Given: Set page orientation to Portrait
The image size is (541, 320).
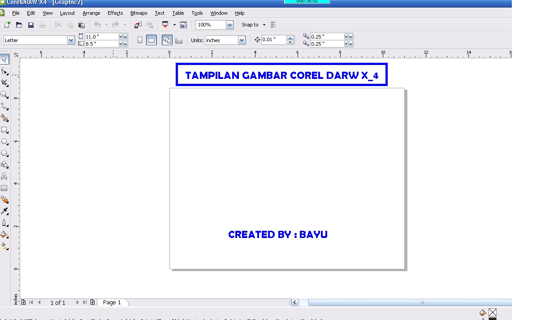Looking at the screenshot, I should (140, 40).
